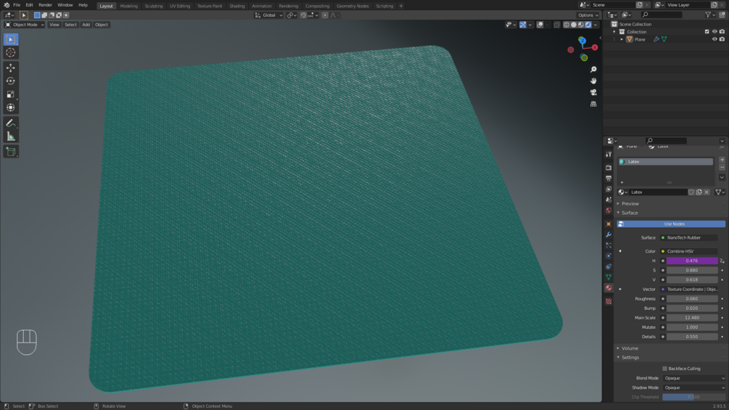Expand the Plane object tree row

(x=622, y=39)
